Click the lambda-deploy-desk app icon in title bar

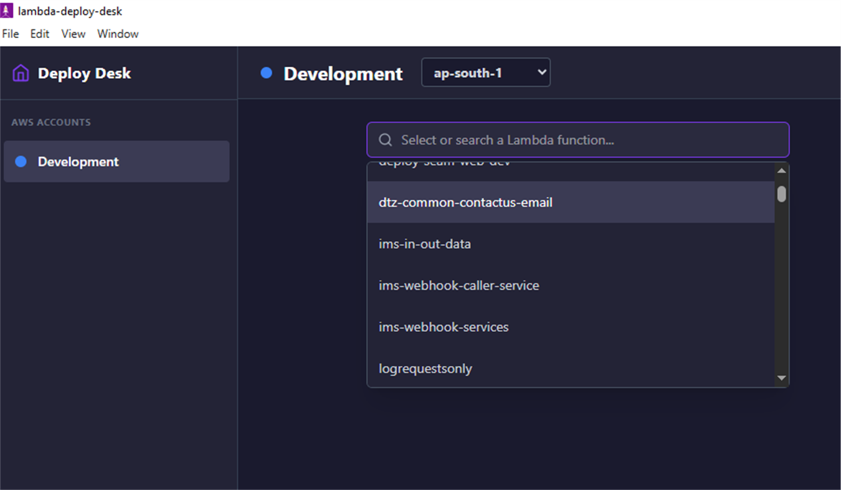[x=7, y=11]
